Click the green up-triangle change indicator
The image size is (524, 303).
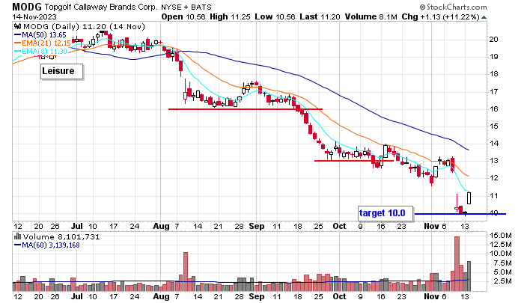[x=484, y=17]
